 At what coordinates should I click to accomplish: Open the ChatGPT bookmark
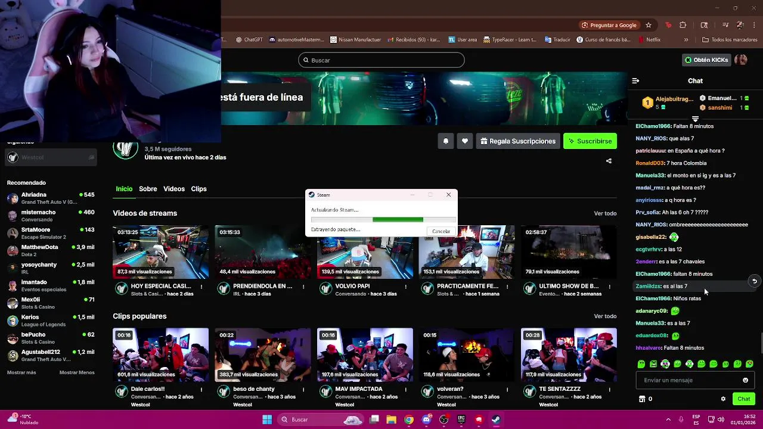[249, 40]
